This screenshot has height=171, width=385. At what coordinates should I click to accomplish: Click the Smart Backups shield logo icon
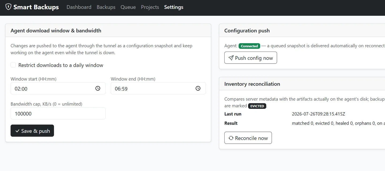click(x=8, y=7)
